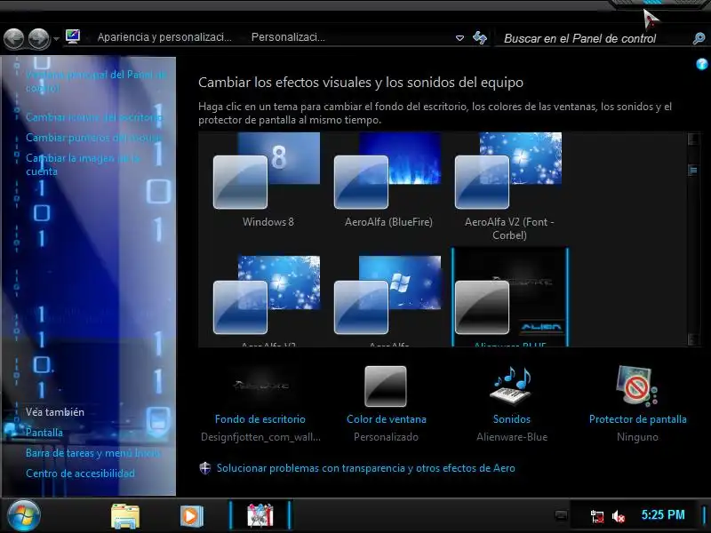Open Windows Explorer from the taskbar

point(125,516)
